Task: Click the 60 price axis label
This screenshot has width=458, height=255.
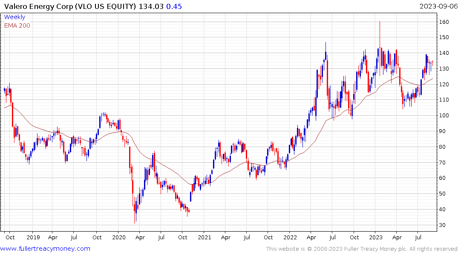Action: [442, 178]
